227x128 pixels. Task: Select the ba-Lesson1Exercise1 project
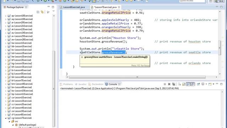[21, 43]
